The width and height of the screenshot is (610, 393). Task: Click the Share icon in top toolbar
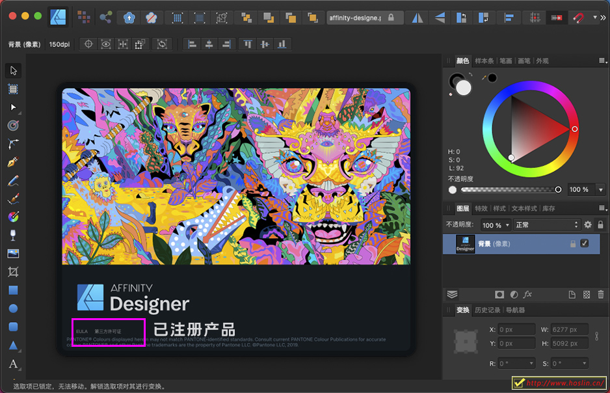tap(105, 18)
